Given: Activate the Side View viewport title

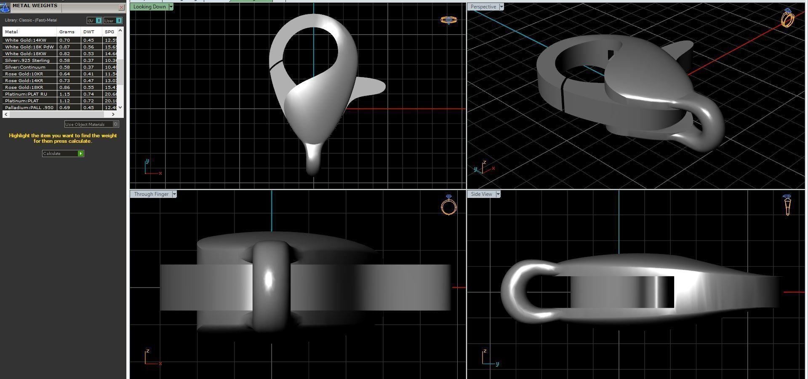Looking at the screenshot, I should pos(482,194).
